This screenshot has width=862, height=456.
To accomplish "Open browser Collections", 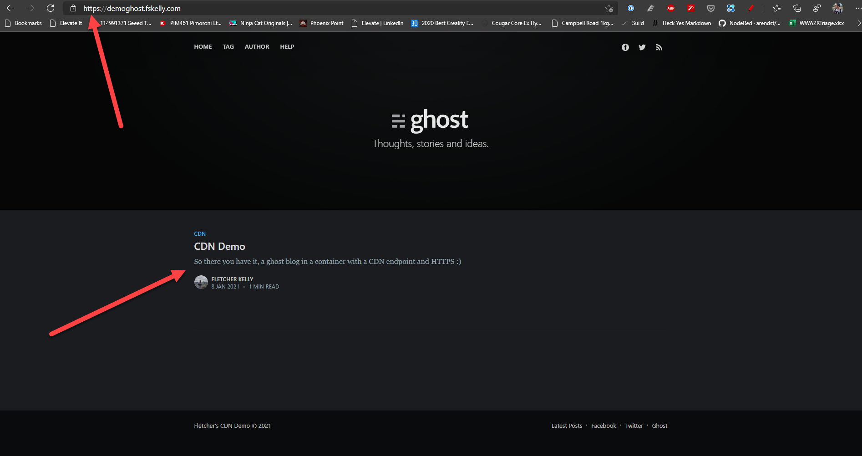I will pos(797,8).
